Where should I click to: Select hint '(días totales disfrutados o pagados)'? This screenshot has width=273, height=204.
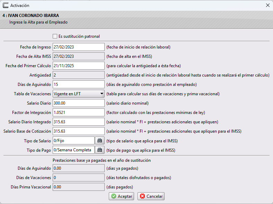[139, 178]
